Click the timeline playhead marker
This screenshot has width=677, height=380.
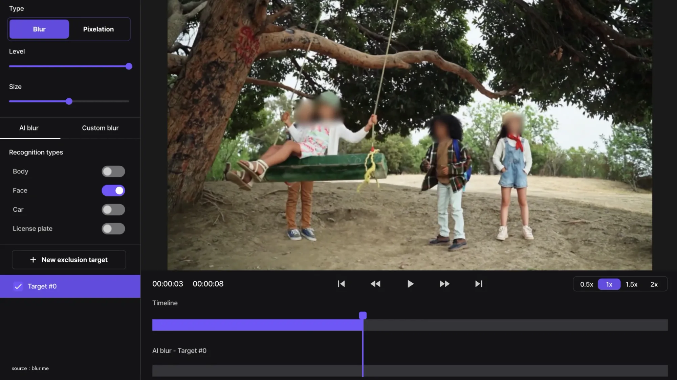(363, 315)
